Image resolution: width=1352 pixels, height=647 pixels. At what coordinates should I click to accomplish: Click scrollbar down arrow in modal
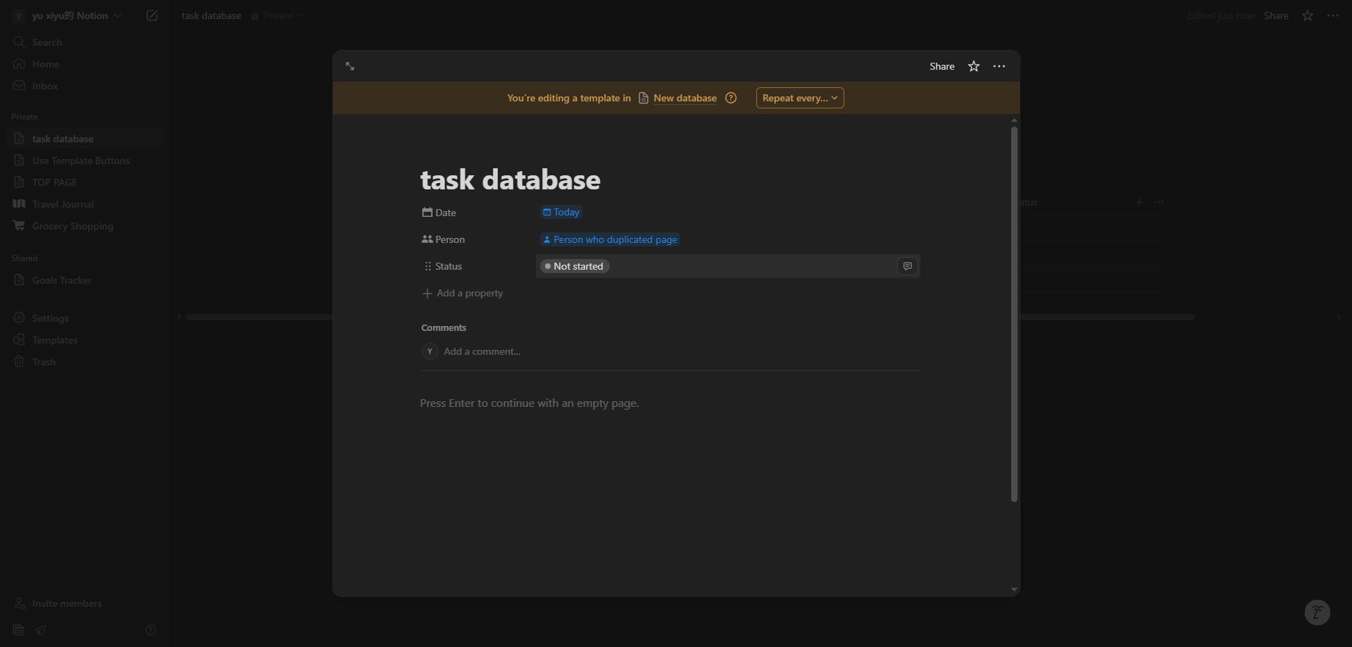pos(1014,590)
